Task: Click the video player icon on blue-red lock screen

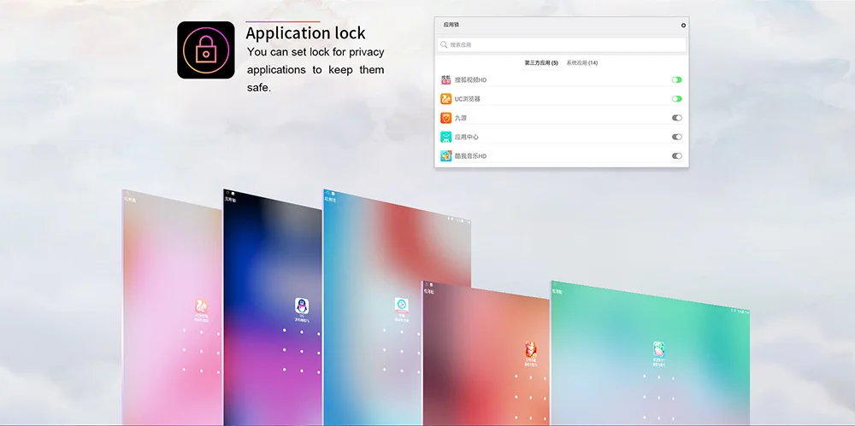Action: (x=402, y=305)
